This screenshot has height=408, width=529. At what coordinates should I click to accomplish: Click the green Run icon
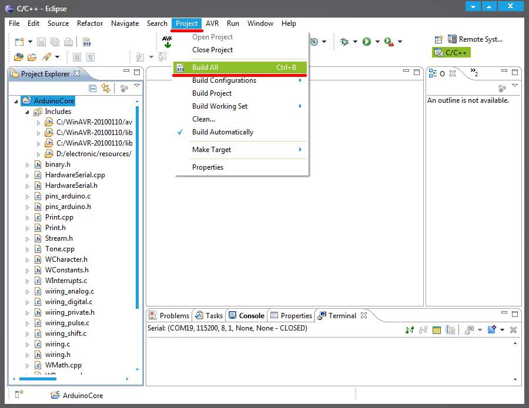[x=367, y=42]
